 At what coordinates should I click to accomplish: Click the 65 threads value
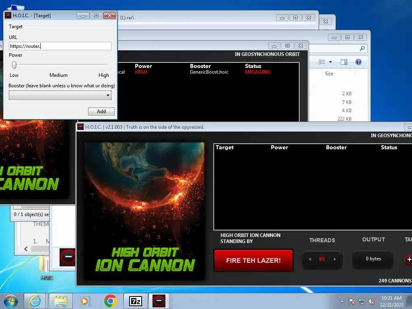[322, 259]
